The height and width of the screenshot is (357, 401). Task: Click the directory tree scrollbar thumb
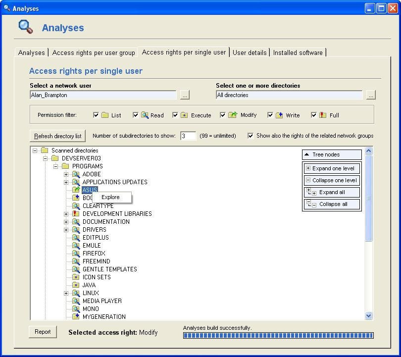pos(368,198)
